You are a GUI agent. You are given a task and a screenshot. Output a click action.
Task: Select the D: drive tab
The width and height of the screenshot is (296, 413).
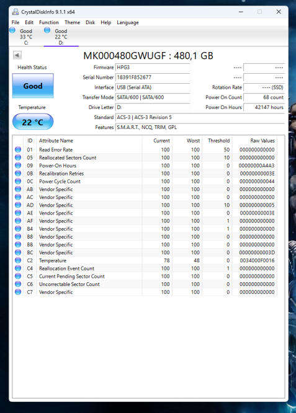point(61,37)
